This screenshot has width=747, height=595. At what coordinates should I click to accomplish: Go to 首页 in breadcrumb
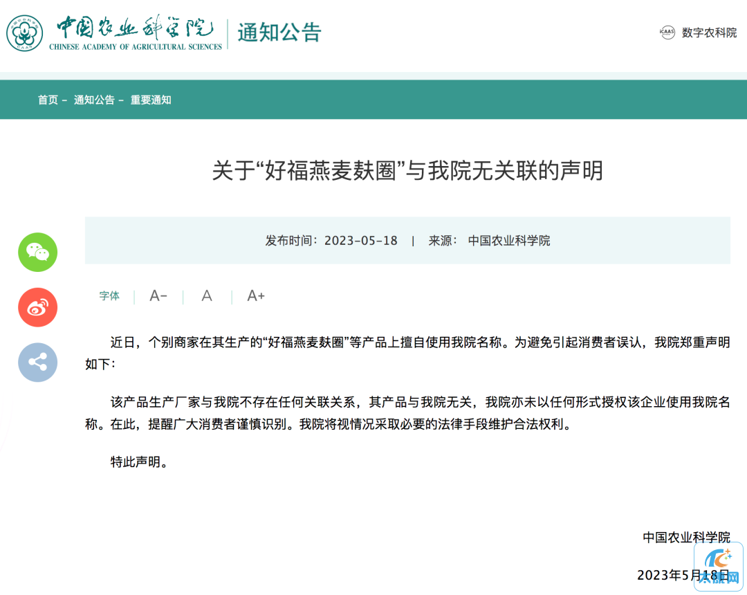pos(48,100)
